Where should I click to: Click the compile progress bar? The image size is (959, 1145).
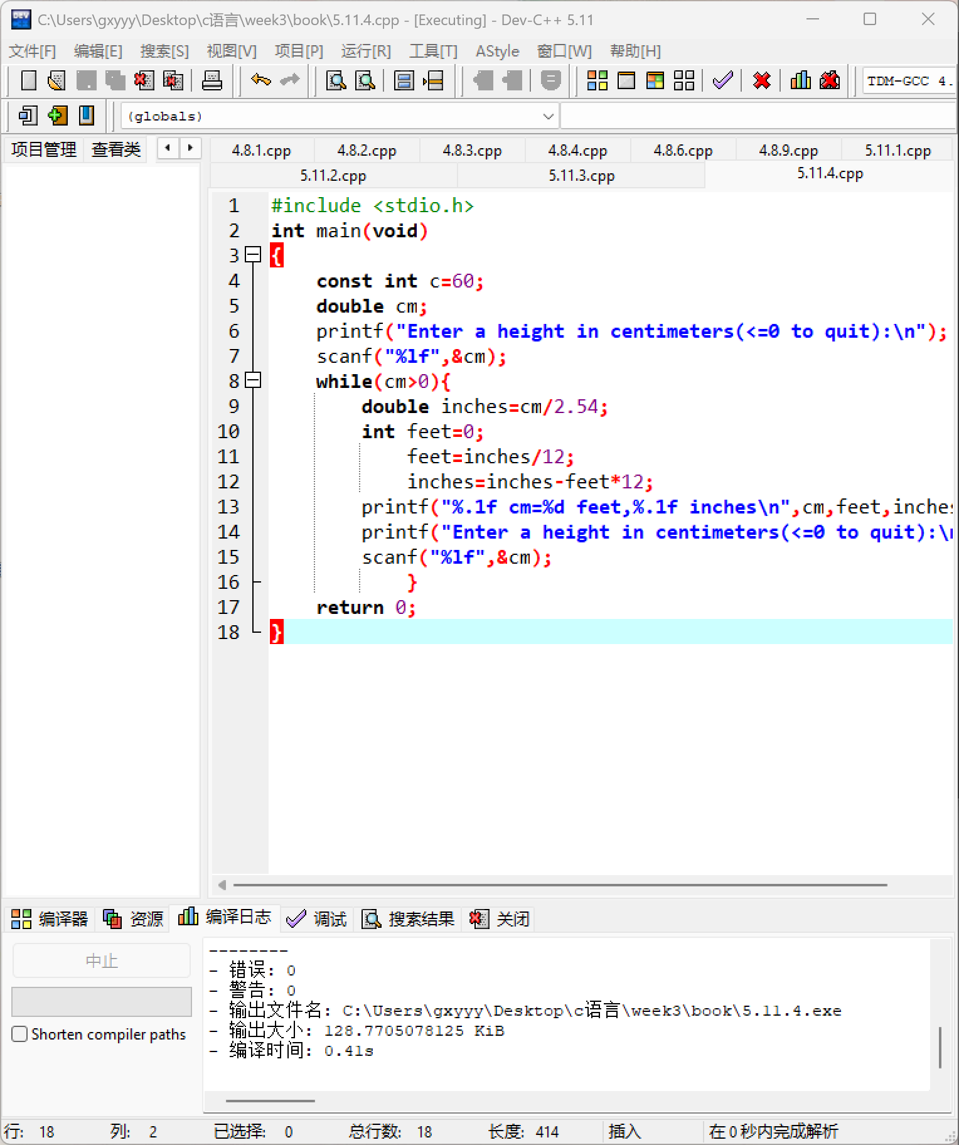pyautogui.click(x=102, y=1001)
